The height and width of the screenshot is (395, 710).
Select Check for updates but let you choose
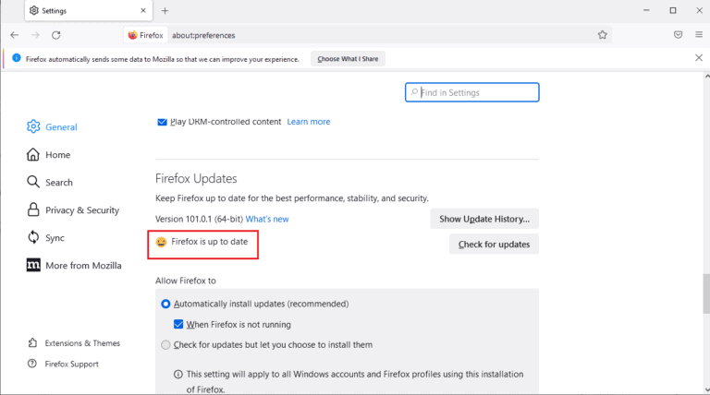166,344
